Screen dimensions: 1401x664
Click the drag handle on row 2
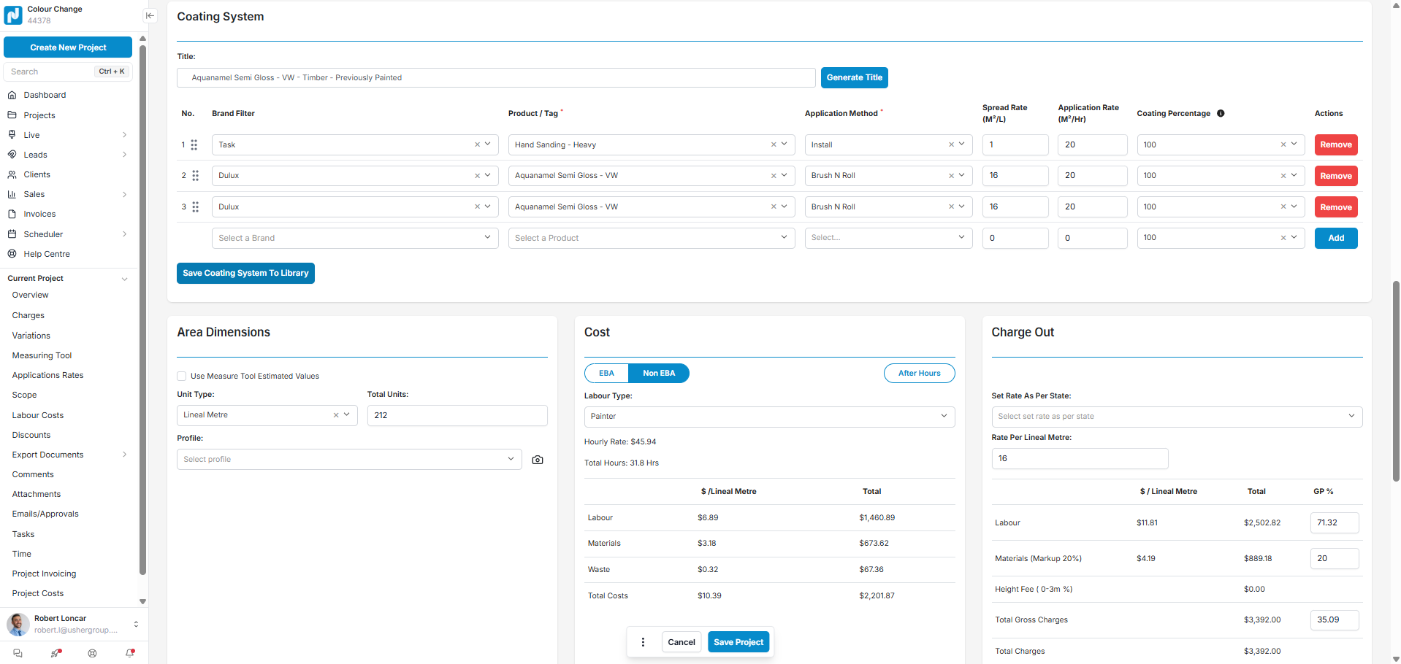[x=195, y=176]
